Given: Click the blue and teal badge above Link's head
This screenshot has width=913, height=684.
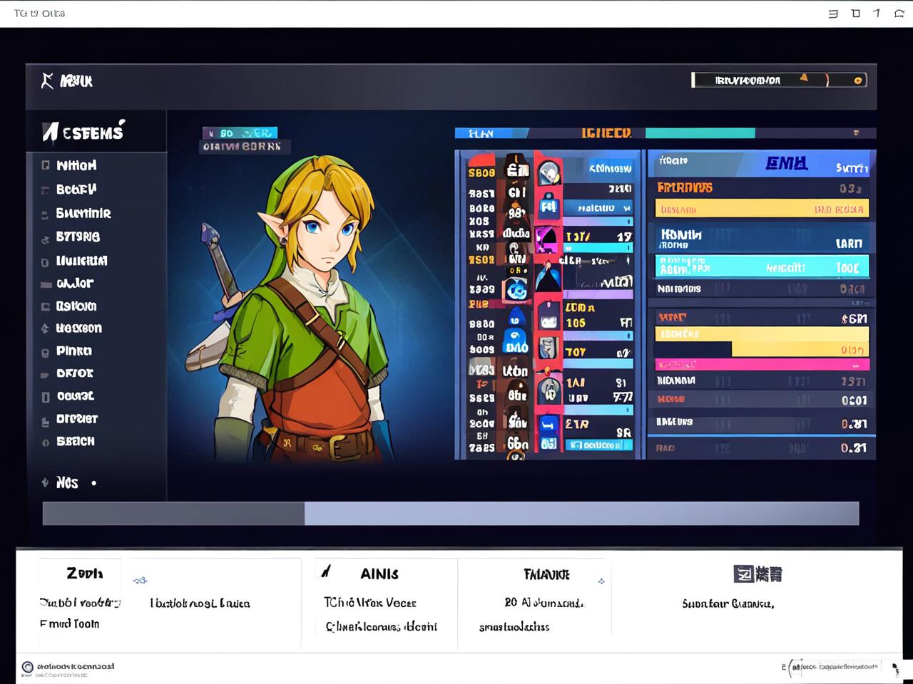Looking at the screenshot, I should pyautogui.click(x=240, y=133).
